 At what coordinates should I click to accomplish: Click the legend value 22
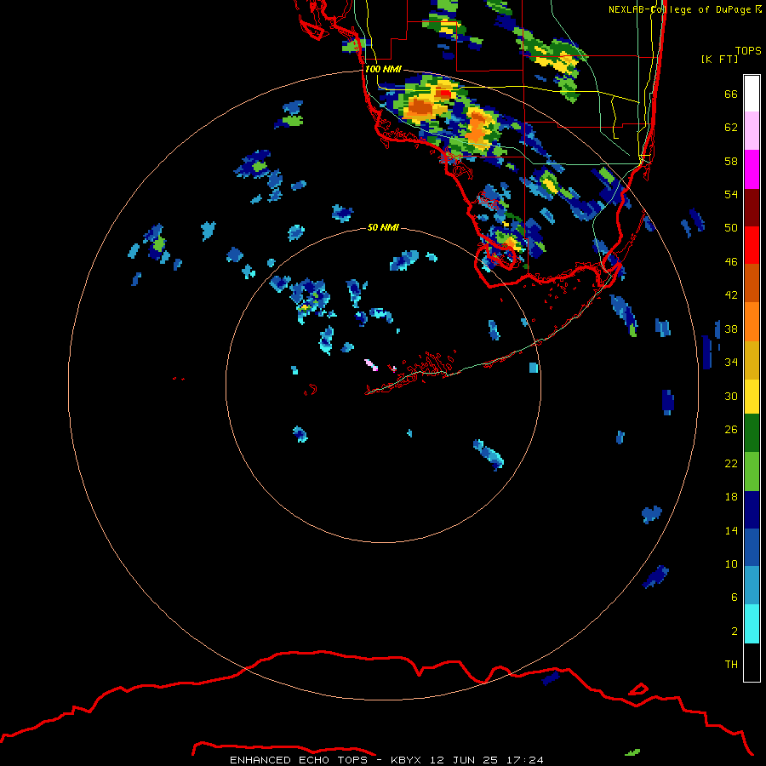pyautogui.click(x=731, y=463)
